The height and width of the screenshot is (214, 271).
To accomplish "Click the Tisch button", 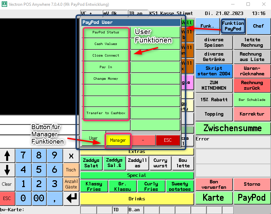I will click(71, 170).
